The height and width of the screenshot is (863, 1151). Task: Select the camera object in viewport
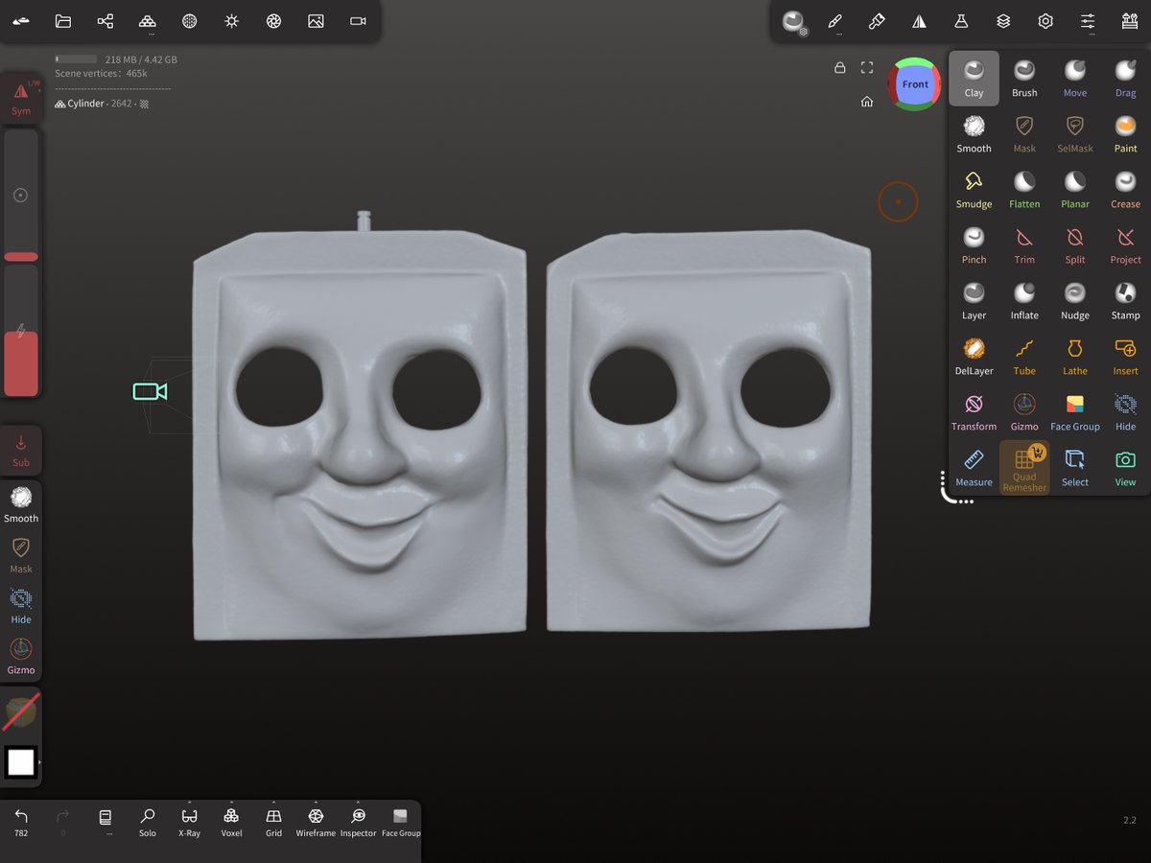tap(150, 391)
